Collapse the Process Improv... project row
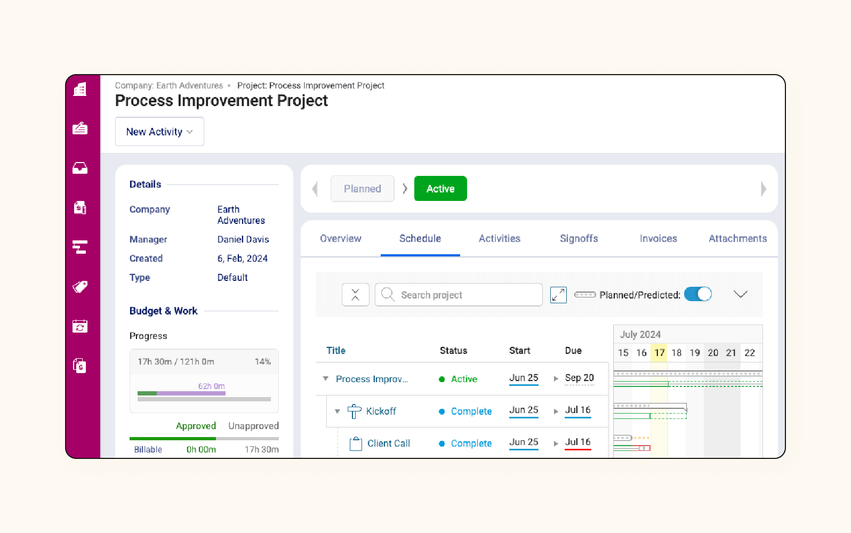The height and width of the screenshot is (533, 851). 325,379
